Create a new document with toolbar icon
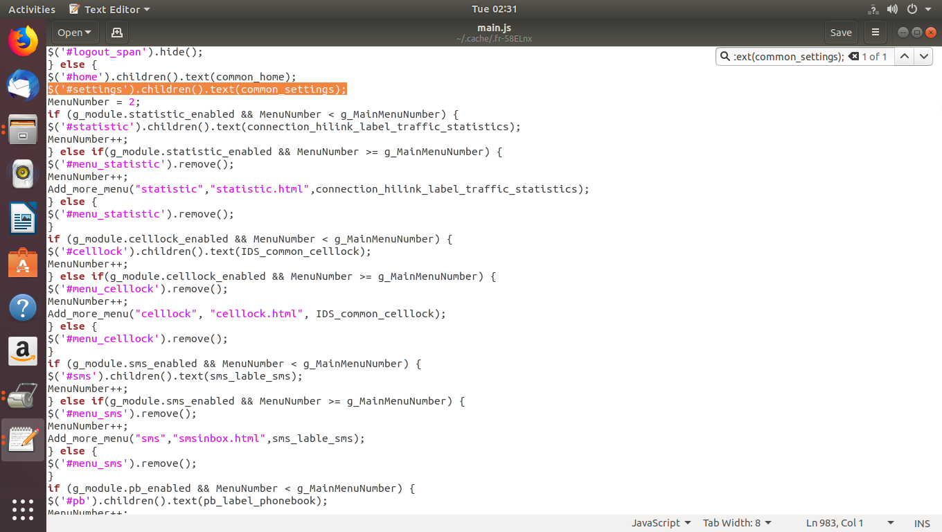Viewport: 942px width, 532px height. (x=116, y=33)
